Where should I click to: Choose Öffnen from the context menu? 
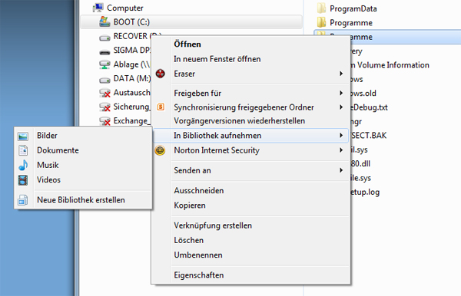pos(187,44)
